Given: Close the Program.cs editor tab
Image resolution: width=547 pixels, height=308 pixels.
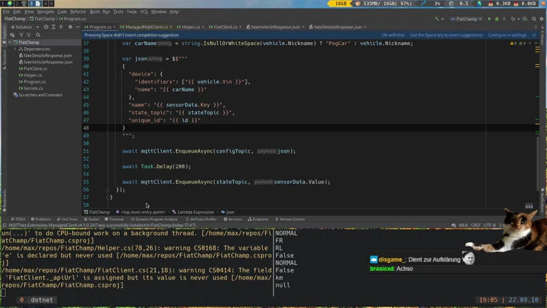Looking at the screenshot, I should point(115,27).
